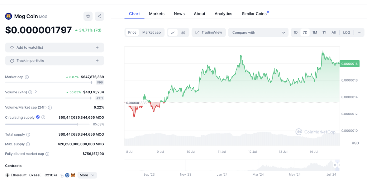This screenshot has width=367, height=181.
Task: Click the market cap rank slider bar
Action: click(49, 82)
